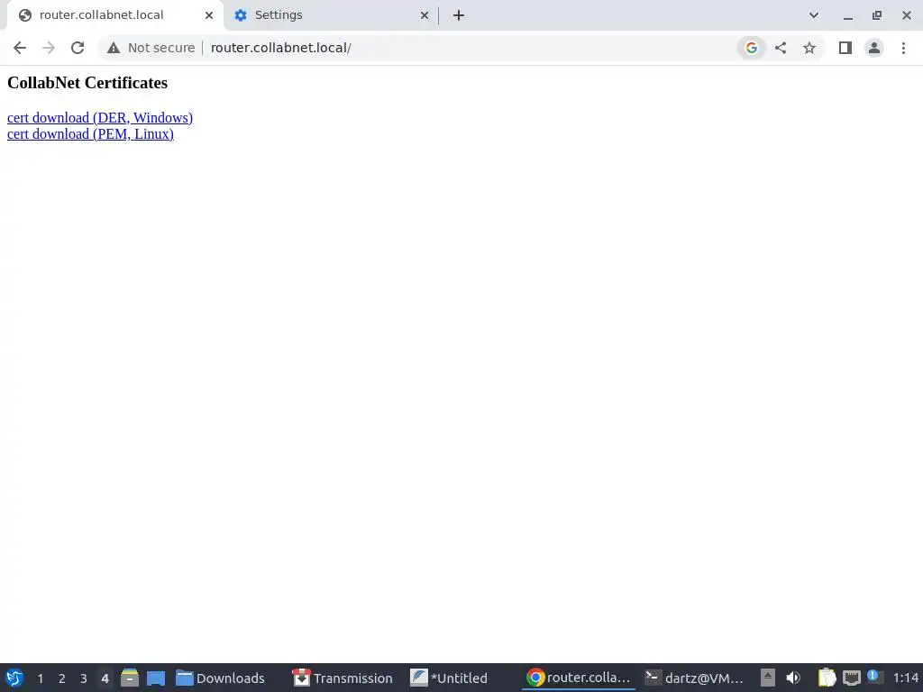Bookmark this page with the star

[809, 48]
